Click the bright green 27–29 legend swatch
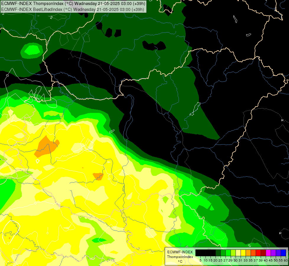The width and height of the screenshot is (289, 266). (228, 253)
